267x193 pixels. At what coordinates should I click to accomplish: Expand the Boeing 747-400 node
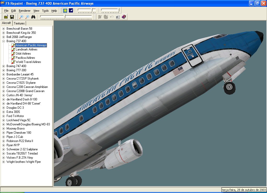[x=3, y=66]
